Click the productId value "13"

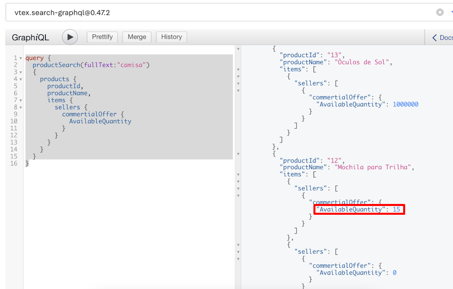pyautogui.click(x=335, y=55)
